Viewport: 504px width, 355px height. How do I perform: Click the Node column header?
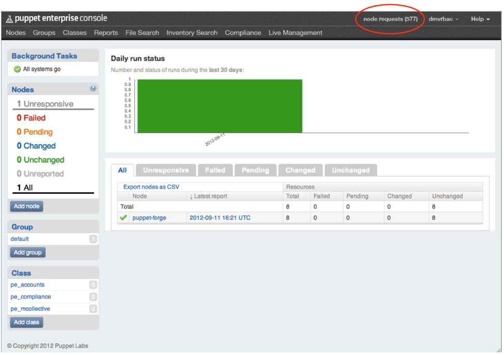[x=139, y=196]
